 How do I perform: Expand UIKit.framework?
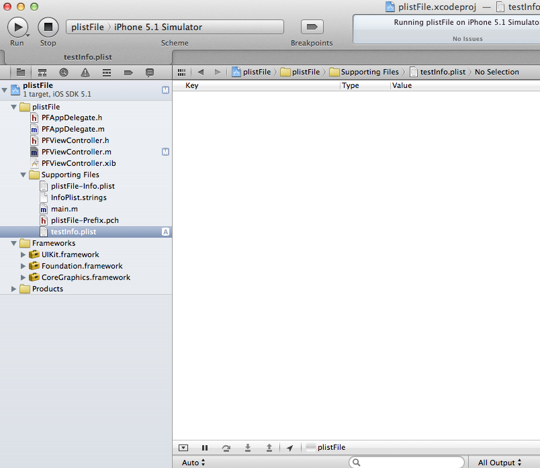(x=23, y=255)
